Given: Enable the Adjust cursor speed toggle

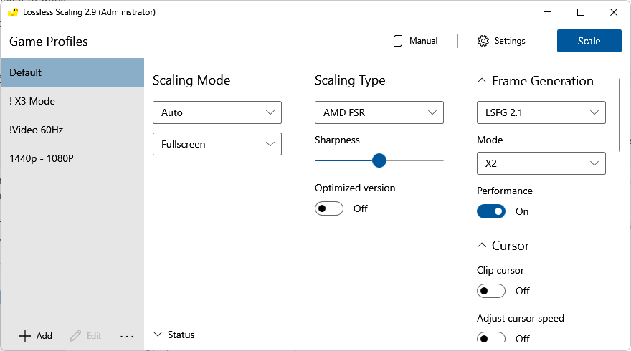Looking at the screenshot, I should pos(491,337).
